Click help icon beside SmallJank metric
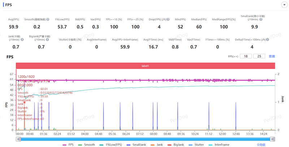Screen dimensions: 289x147 tap(260, 20)
